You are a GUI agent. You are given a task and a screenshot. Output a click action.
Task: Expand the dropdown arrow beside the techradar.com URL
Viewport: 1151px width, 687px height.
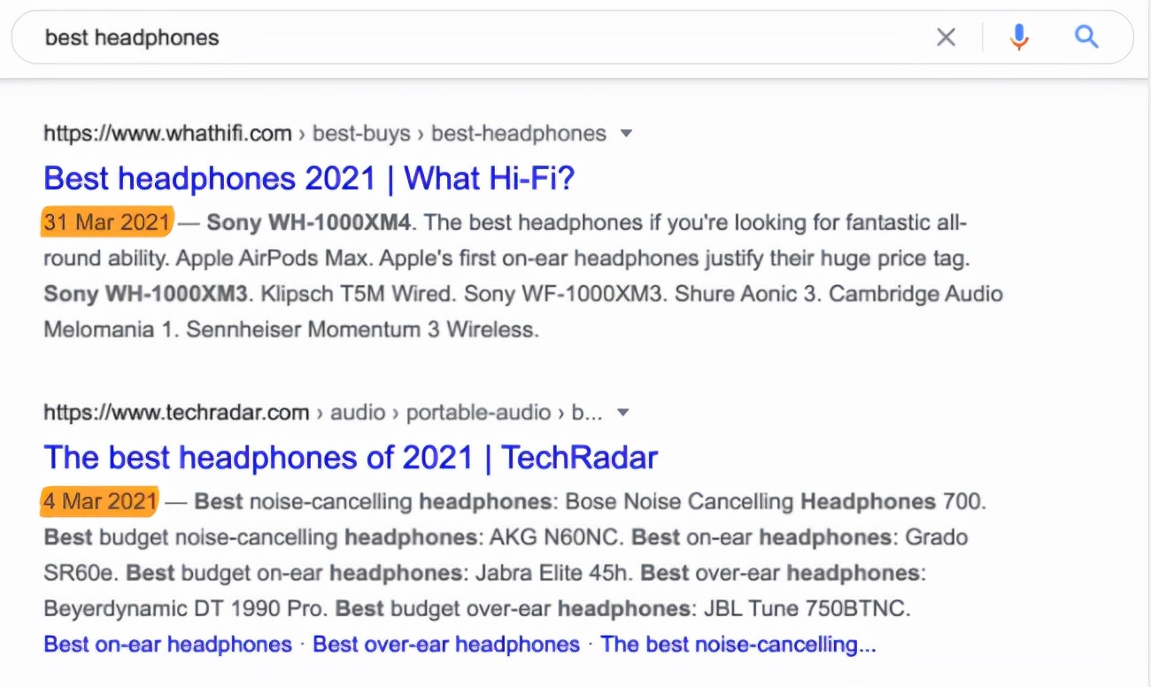pyautogui.click(x=623, y=413)
